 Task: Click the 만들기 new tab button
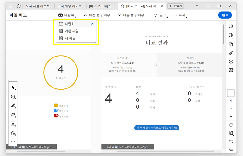point(175,6)
